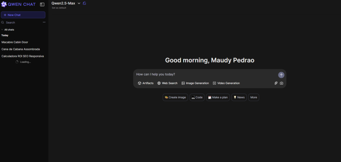
Task: Open the three-dot menu next to Search
Action: 44,22
